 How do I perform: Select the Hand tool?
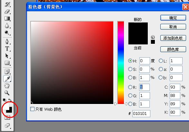7,86
